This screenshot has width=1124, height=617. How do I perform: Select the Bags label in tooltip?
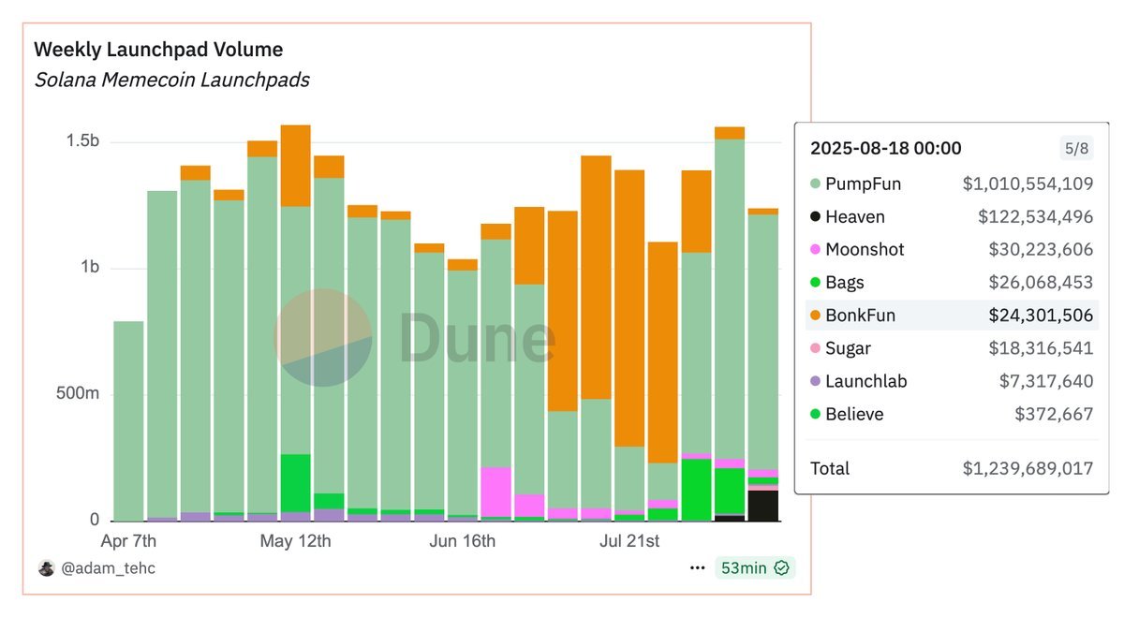point(844,283)
